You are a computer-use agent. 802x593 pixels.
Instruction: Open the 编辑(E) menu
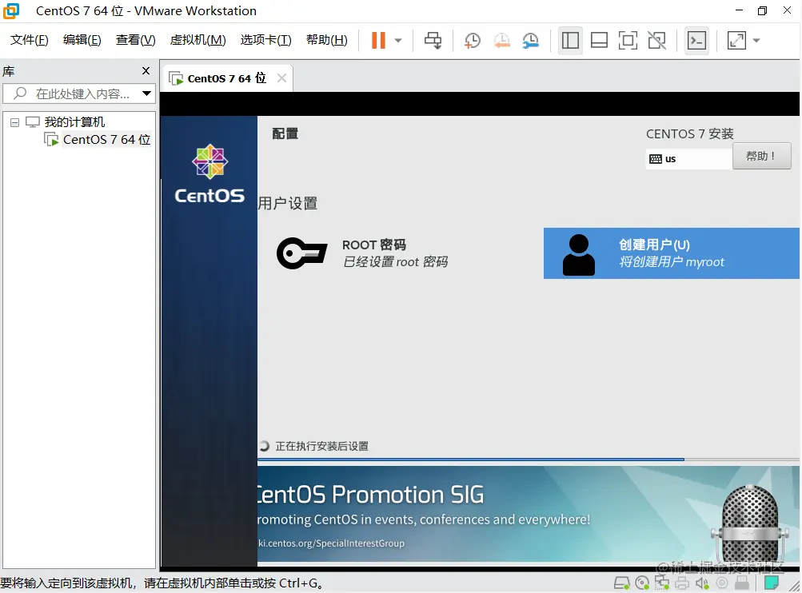click(x=82, y=40)
